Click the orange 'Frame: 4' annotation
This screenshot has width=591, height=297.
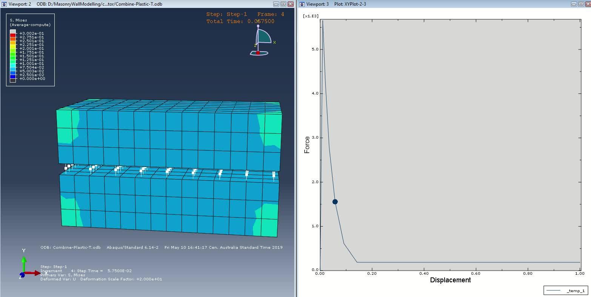[271, 14]
